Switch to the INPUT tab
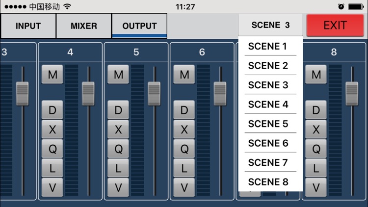This screenshot has height=207, width=368. click(28, 26)
